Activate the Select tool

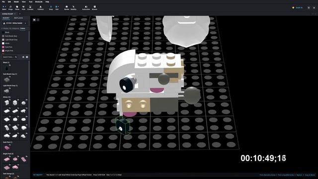point(4,8)
